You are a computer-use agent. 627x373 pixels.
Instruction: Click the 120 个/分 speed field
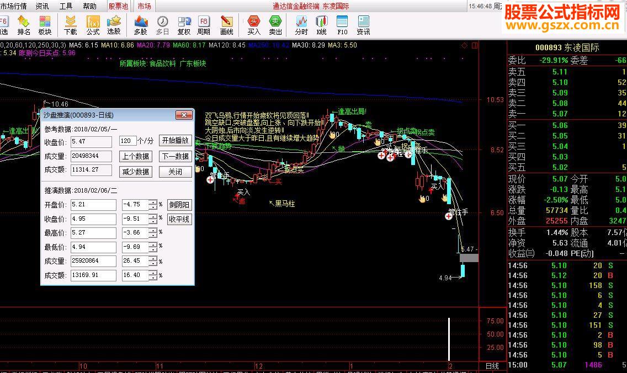click(127, 141)
